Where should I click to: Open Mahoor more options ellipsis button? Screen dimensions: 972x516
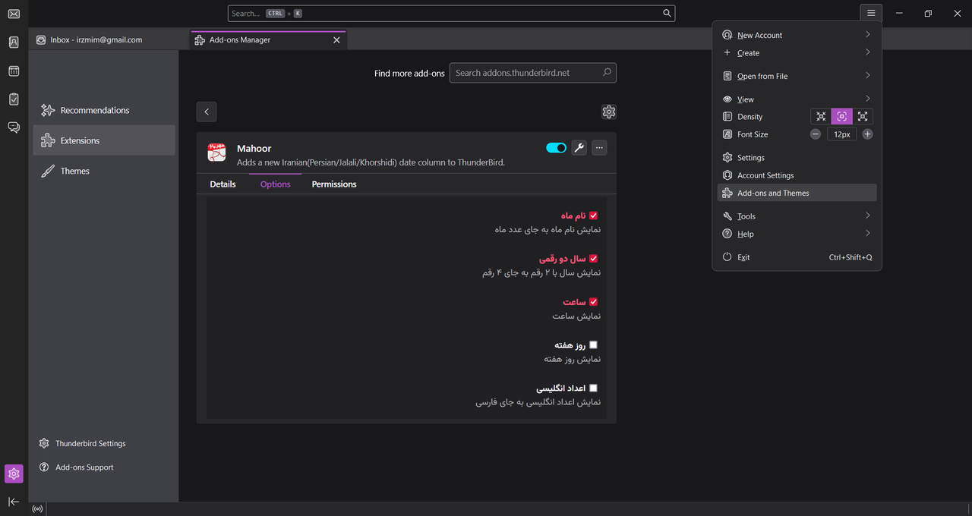click(x=599, y=148)
